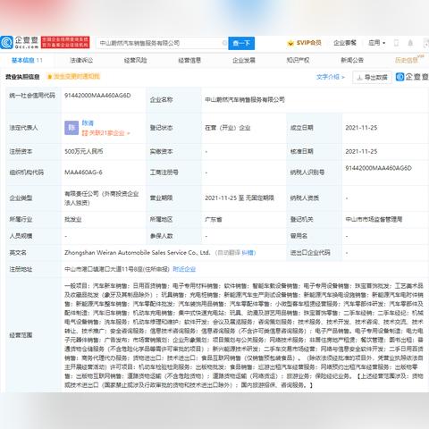Viewport: 429px width, 429px height.
Task: Open the 文字介绍 link
Action: click(331, 77)
